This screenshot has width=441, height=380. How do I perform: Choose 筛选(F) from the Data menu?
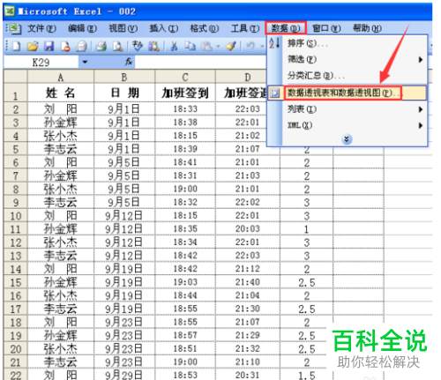pyautogui.click(x=348, y=60)
